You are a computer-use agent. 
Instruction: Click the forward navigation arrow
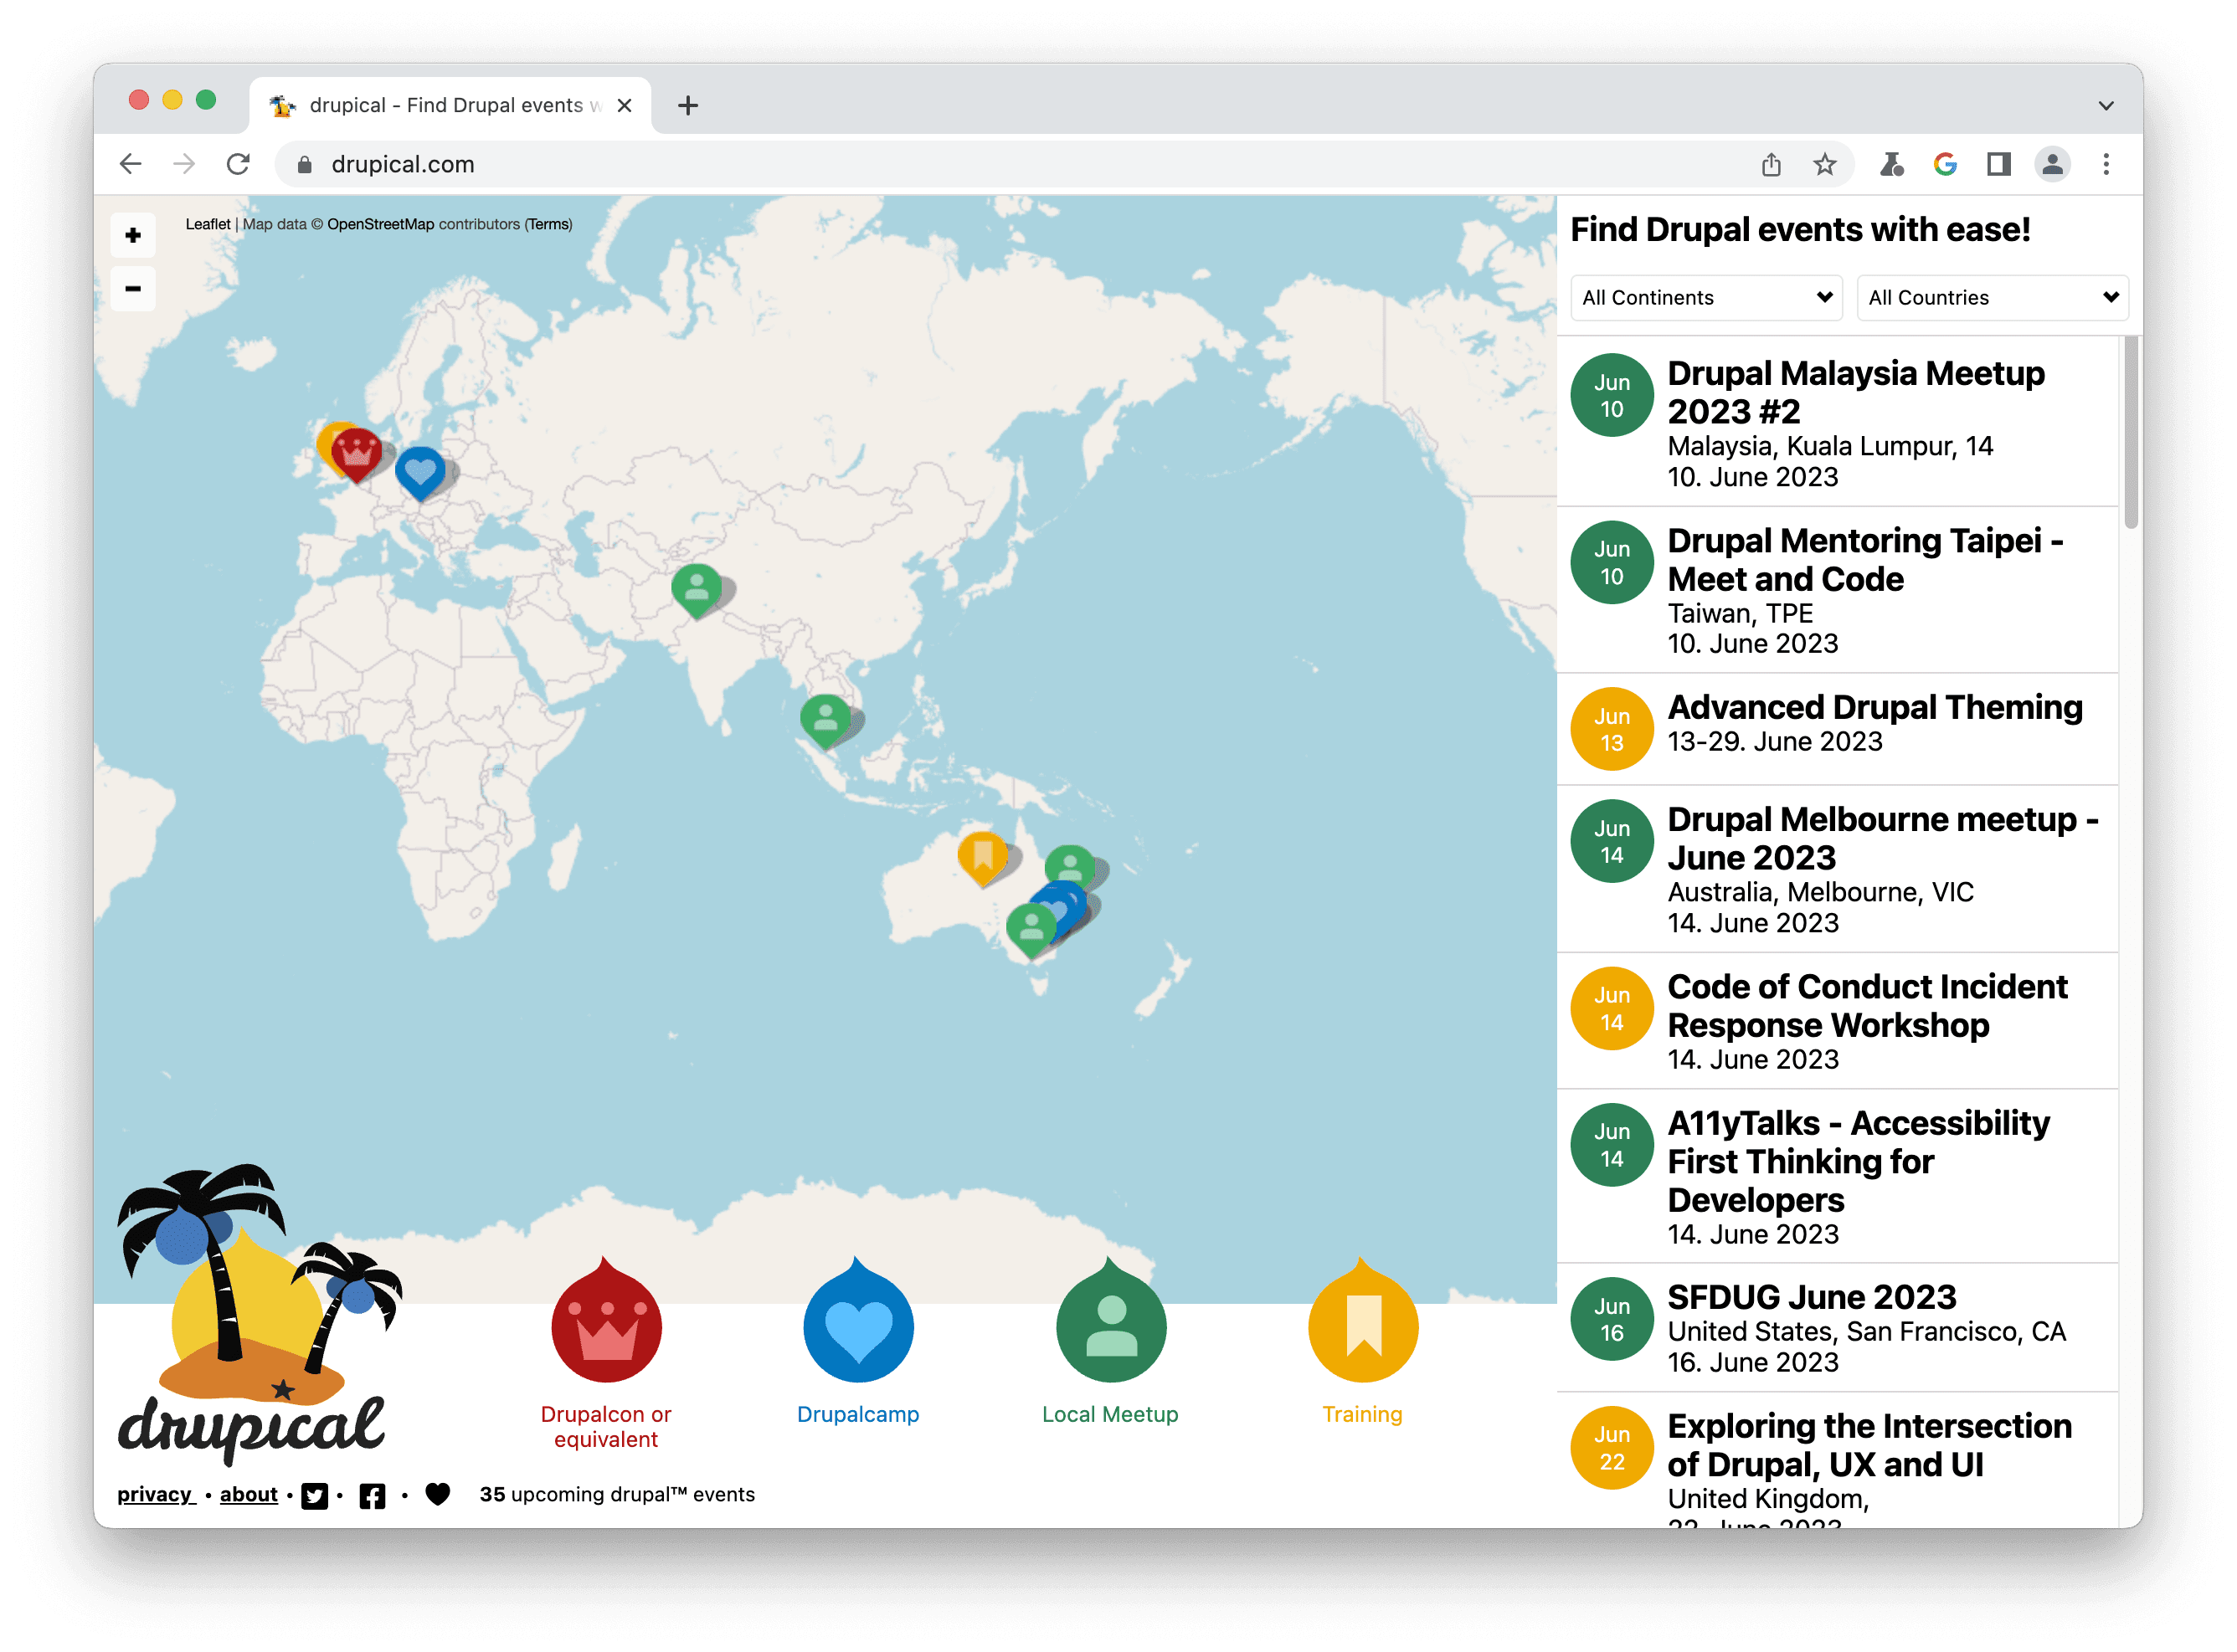[x=184, y=164]
